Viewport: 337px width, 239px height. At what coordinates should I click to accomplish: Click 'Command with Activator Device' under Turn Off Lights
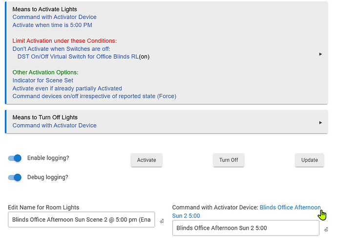[x=54, y=126]
